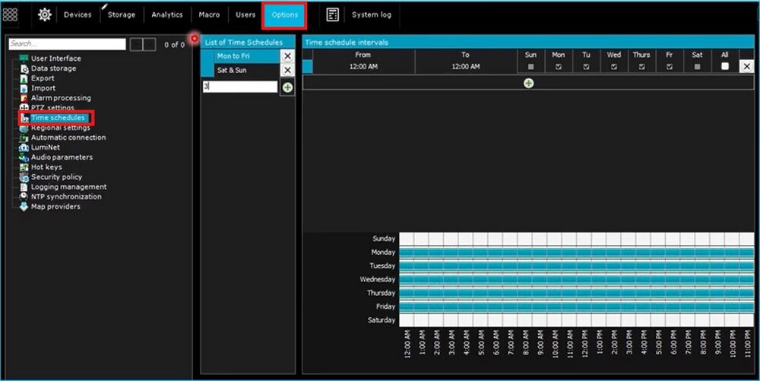Viewport: 760px width, 381px height.
Task: Click green plus to add new schedule
Action: [x=287, y=87]
